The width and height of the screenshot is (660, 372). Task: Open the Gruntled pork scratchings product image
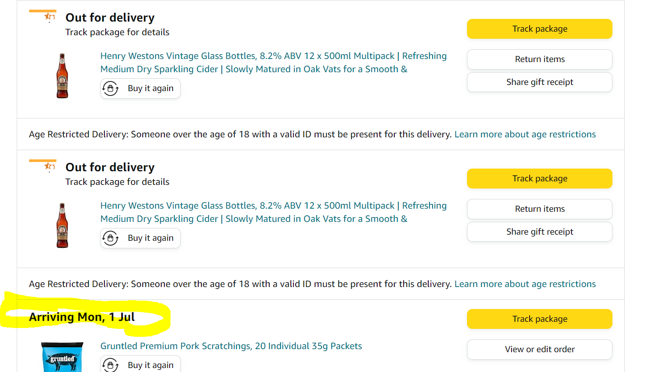click(x=62, y=357)
